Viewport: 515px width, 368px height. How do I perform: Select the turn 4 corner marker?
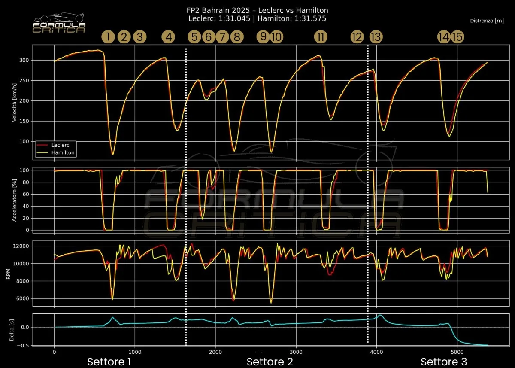point(168,37)
